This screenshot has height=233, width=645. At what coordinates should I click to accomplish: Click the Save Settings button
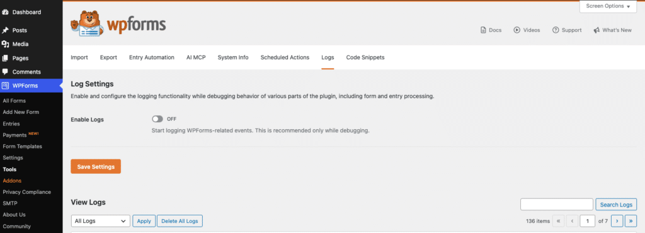click(x=96, y=166)
